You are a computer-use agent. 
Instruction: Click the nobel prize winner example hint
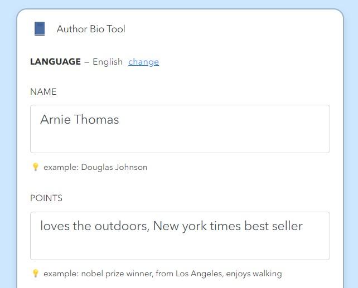(162, 274)
